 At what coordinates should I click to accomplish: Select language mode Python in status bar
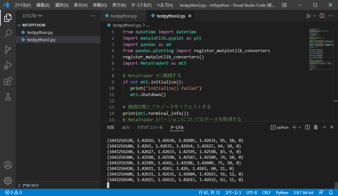pyautogui.click(x=282, y=193)
